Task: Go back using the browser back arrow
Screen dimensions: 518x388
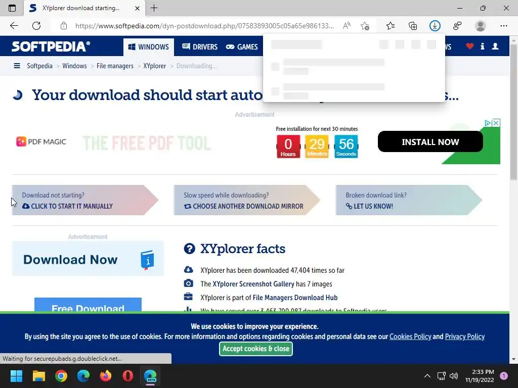Action: 14,26
